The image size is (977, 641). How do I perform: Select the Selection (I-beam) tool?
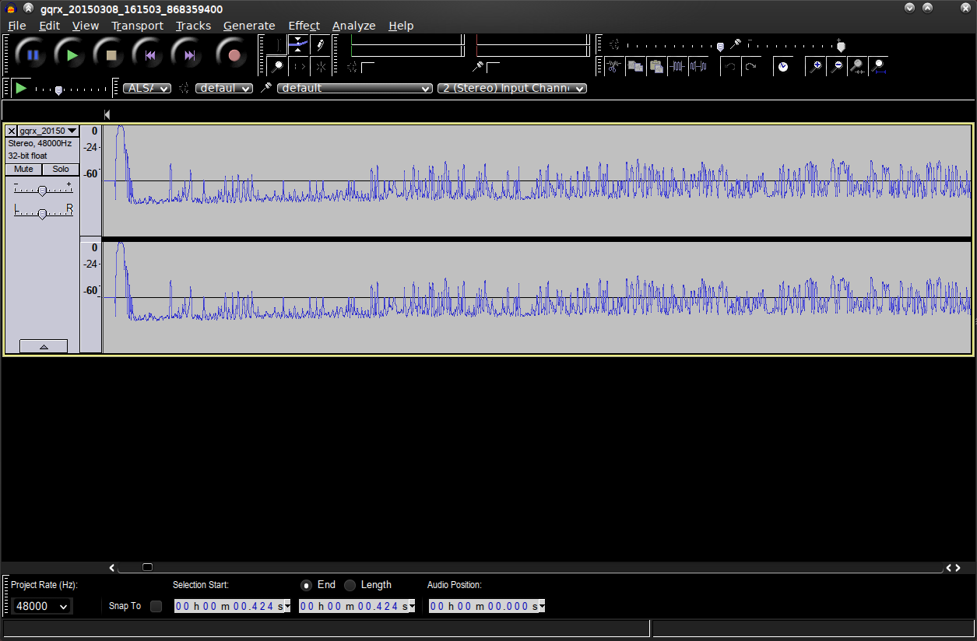click(x=278, y=46)
